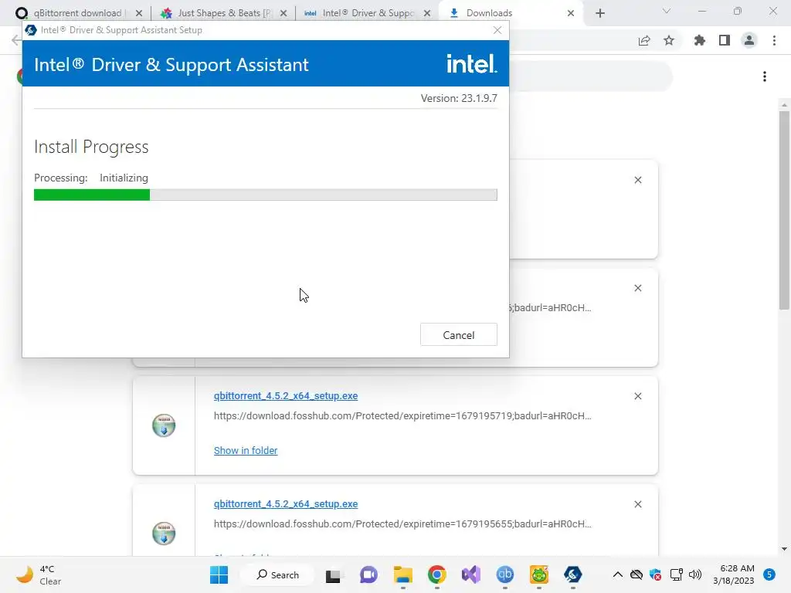Cancel the Intel Driver & Support Assistant installation
Screen dimensions: 791x593
[458, 335]
